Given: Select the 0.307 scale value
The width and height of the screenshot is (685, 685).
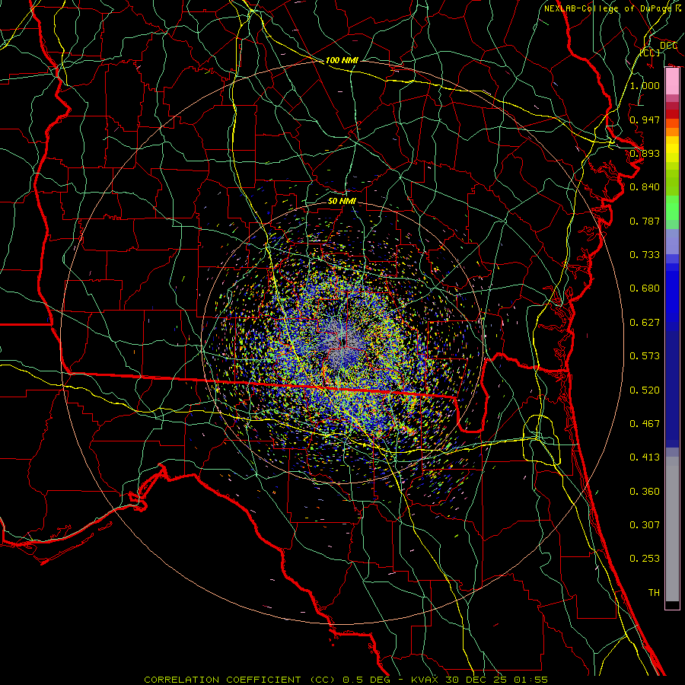Looking at the screenshot, I should pos(645,524).
